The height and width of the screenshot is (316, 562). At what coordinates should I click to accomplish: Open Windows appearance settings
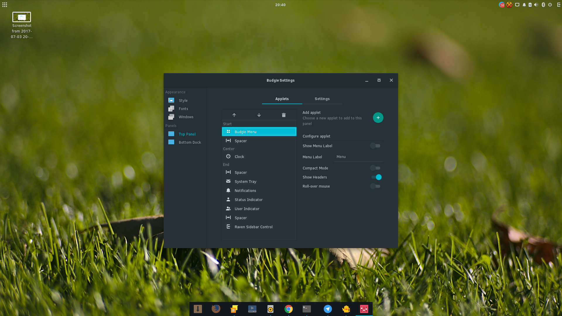pos(185,117)
